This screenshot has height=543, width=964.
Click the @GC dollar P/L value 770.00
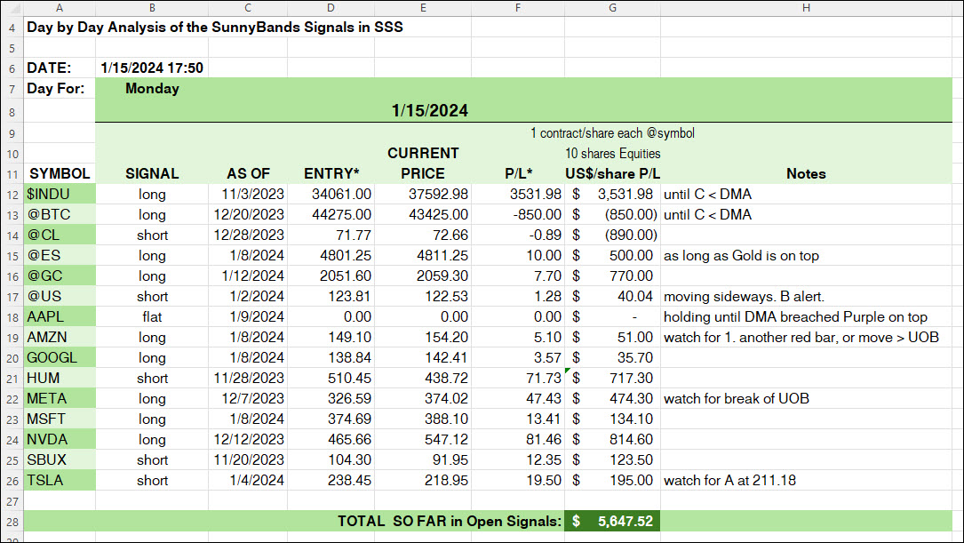612,276
